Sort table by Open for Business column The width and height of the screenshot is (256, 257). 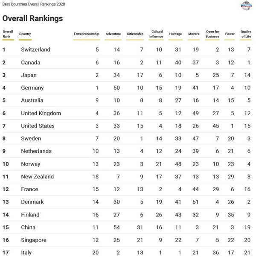click(x=212, y=34)
